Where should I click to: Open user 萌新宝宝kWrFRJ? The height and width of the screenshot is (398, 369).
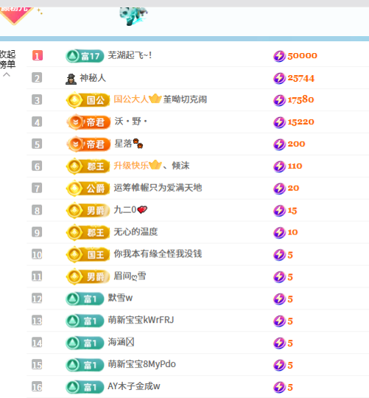[x=141, y=320]
